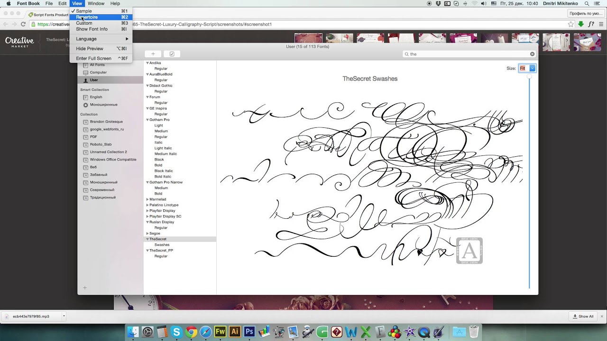Choose Custom in the View menu
607x341 pixels.
pyautogui.click(x=101, y=23)
